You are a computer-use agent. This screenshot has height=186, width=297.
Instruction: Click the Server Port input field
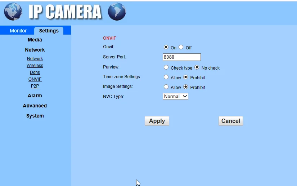pos(182,57)
